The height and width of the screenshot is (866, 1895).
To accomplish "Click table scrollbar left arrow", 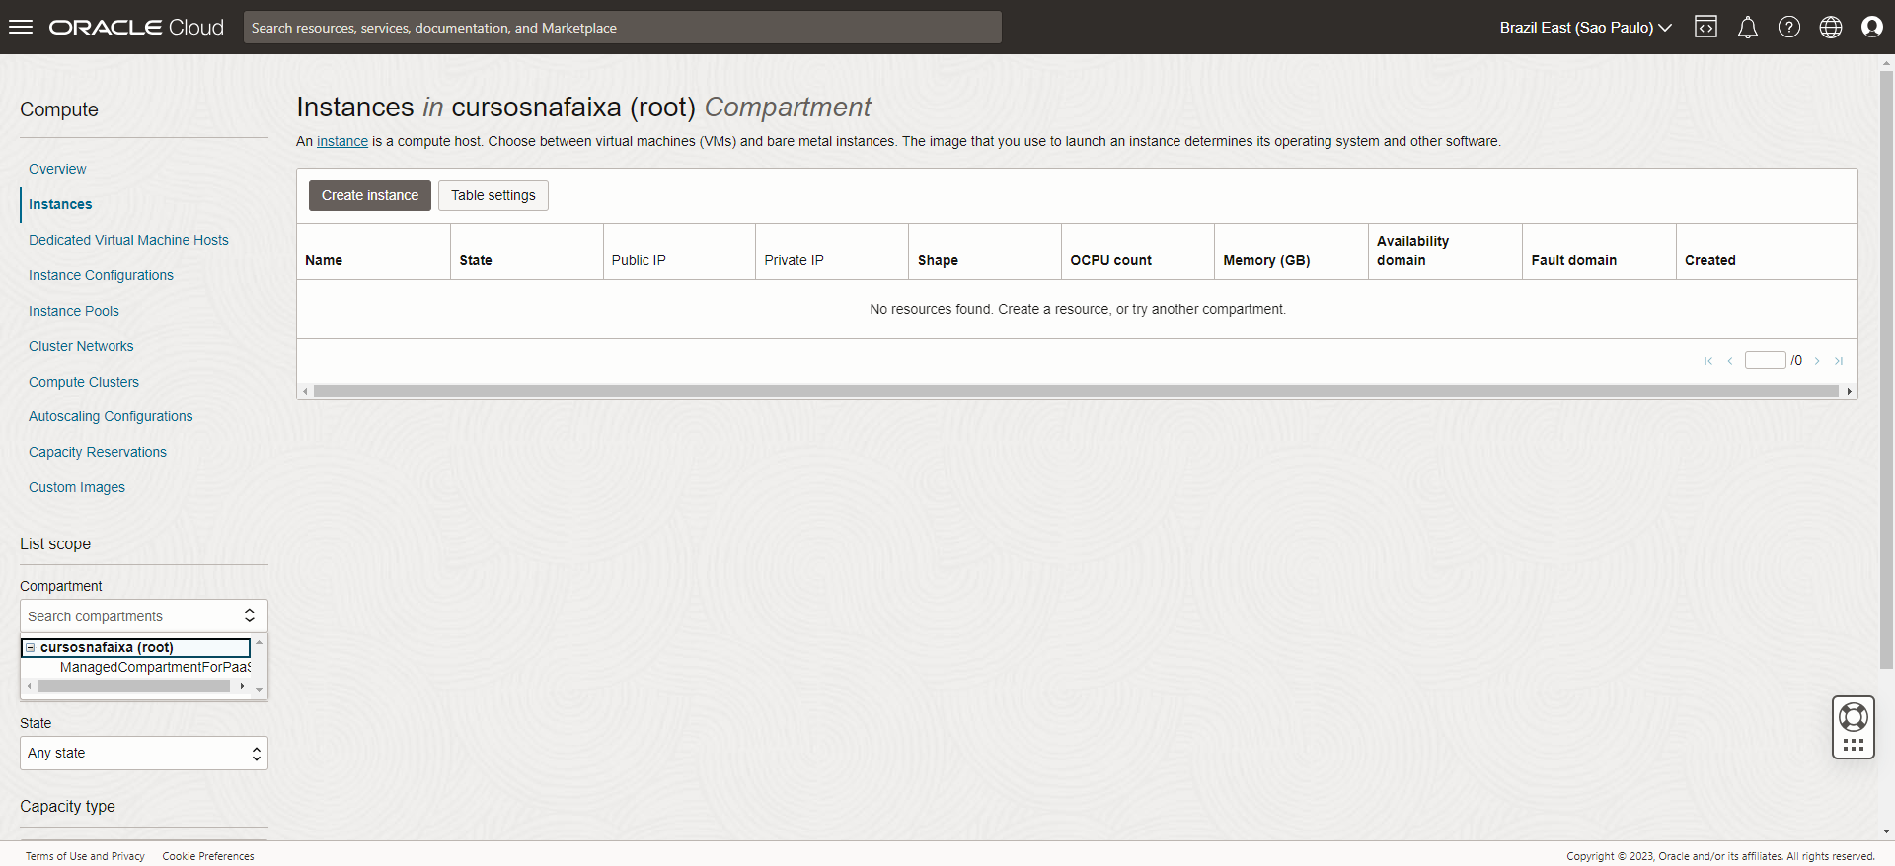I will click(x=305, y=392).
